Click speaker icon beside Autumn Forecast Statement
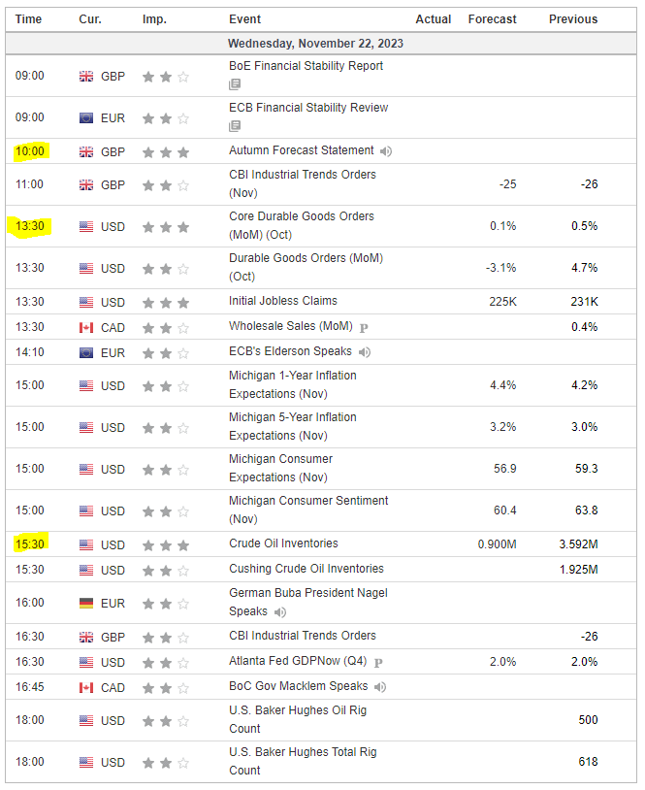Image resolution: width=645 pixels, height=790 pixels. pos(386,151)
